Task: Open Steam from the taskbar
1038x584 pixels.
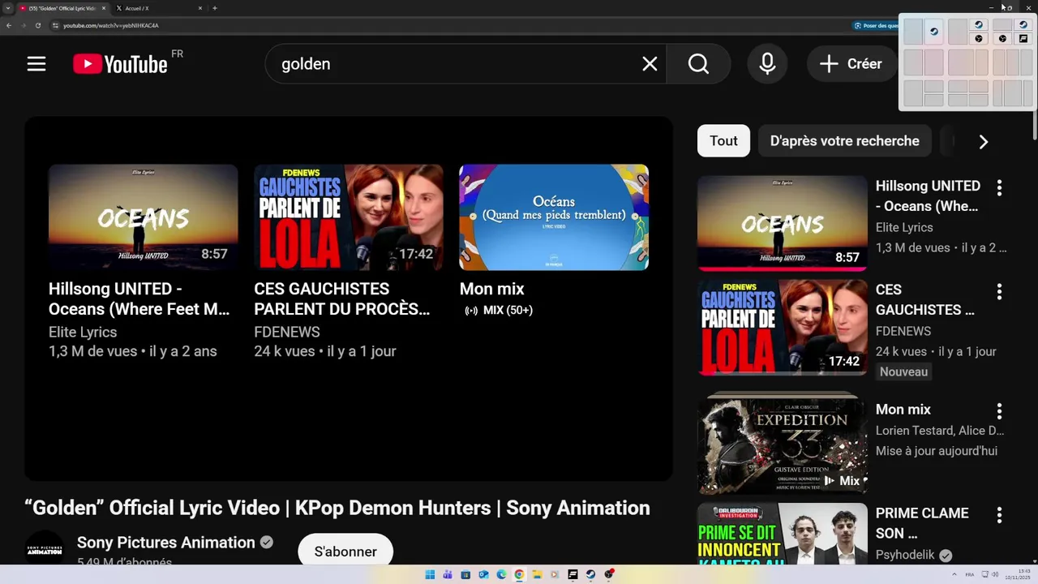Action: [590, 574]
